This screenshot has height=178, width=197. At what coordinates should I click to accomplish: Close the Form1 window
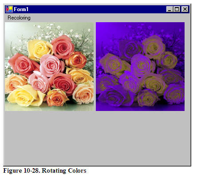185,9
